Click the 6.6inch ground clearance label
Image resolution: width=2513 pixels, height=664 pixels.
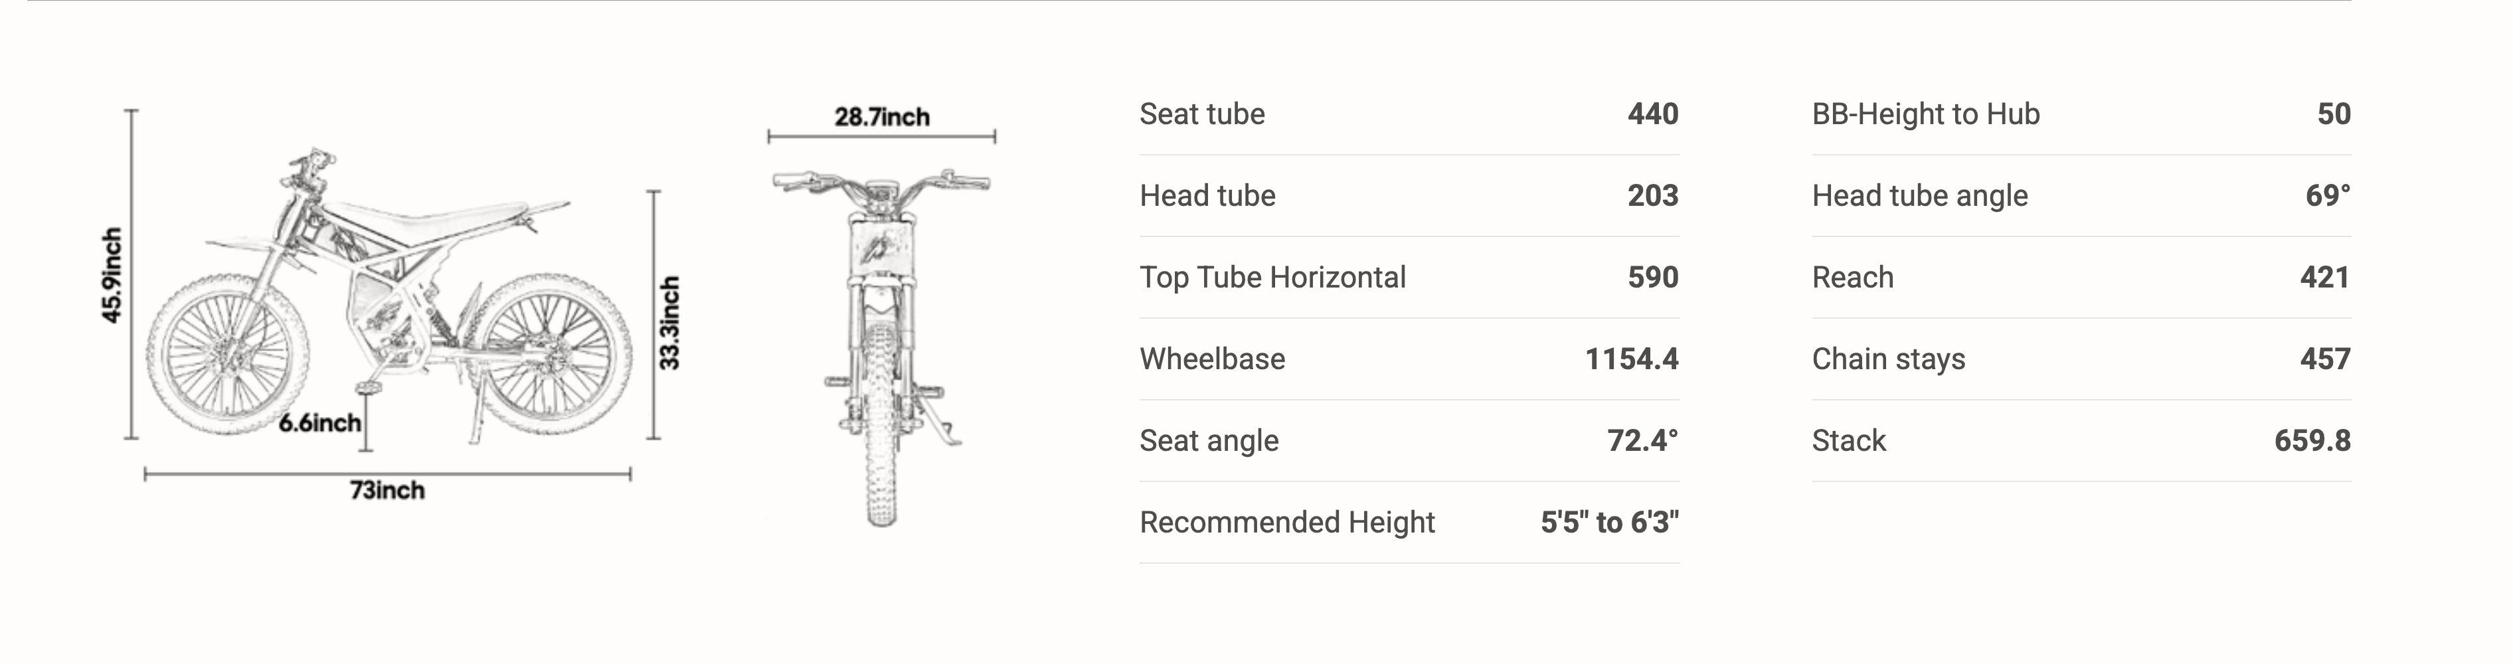pyautogui.click(x=319, y=423)
